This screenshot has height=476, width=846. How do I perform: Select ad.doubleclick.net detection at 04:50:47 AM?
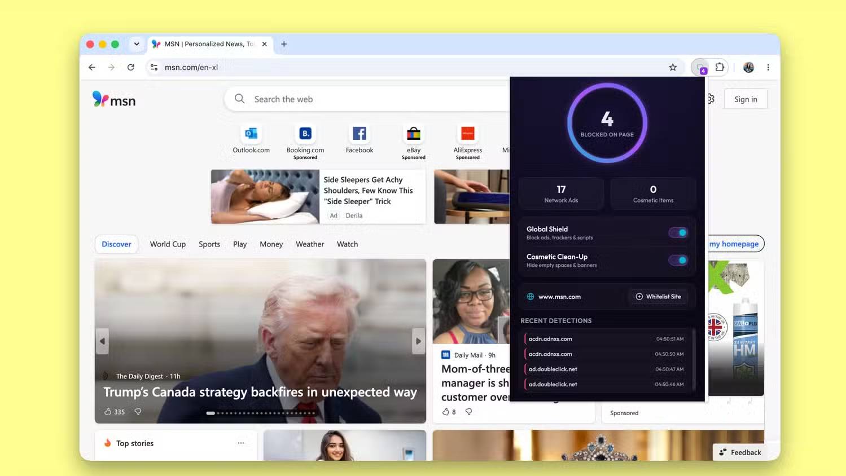(606, 369)
